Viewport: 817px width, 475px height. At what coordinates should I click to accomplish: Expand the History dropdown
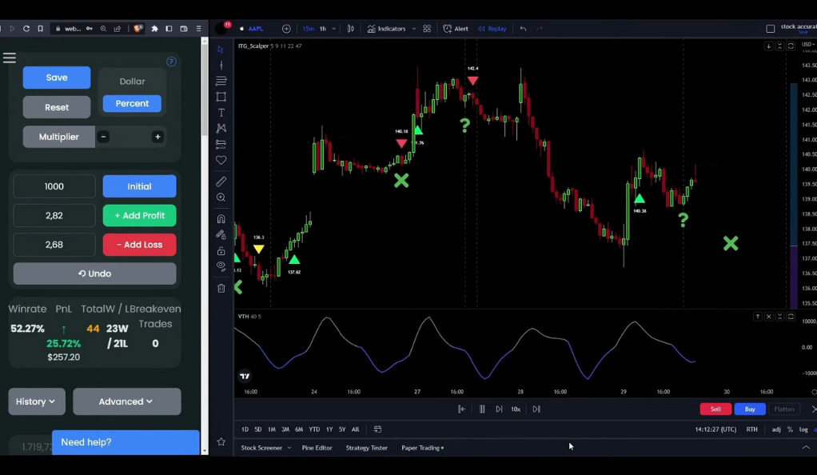pos(37,401)
